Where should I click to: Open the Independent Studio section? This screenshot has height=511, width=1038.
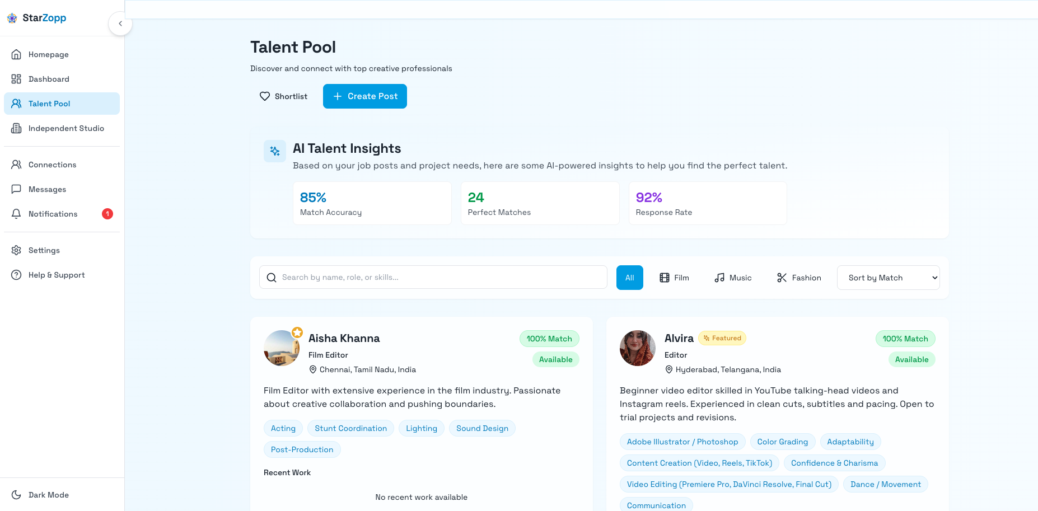(66, 128)
